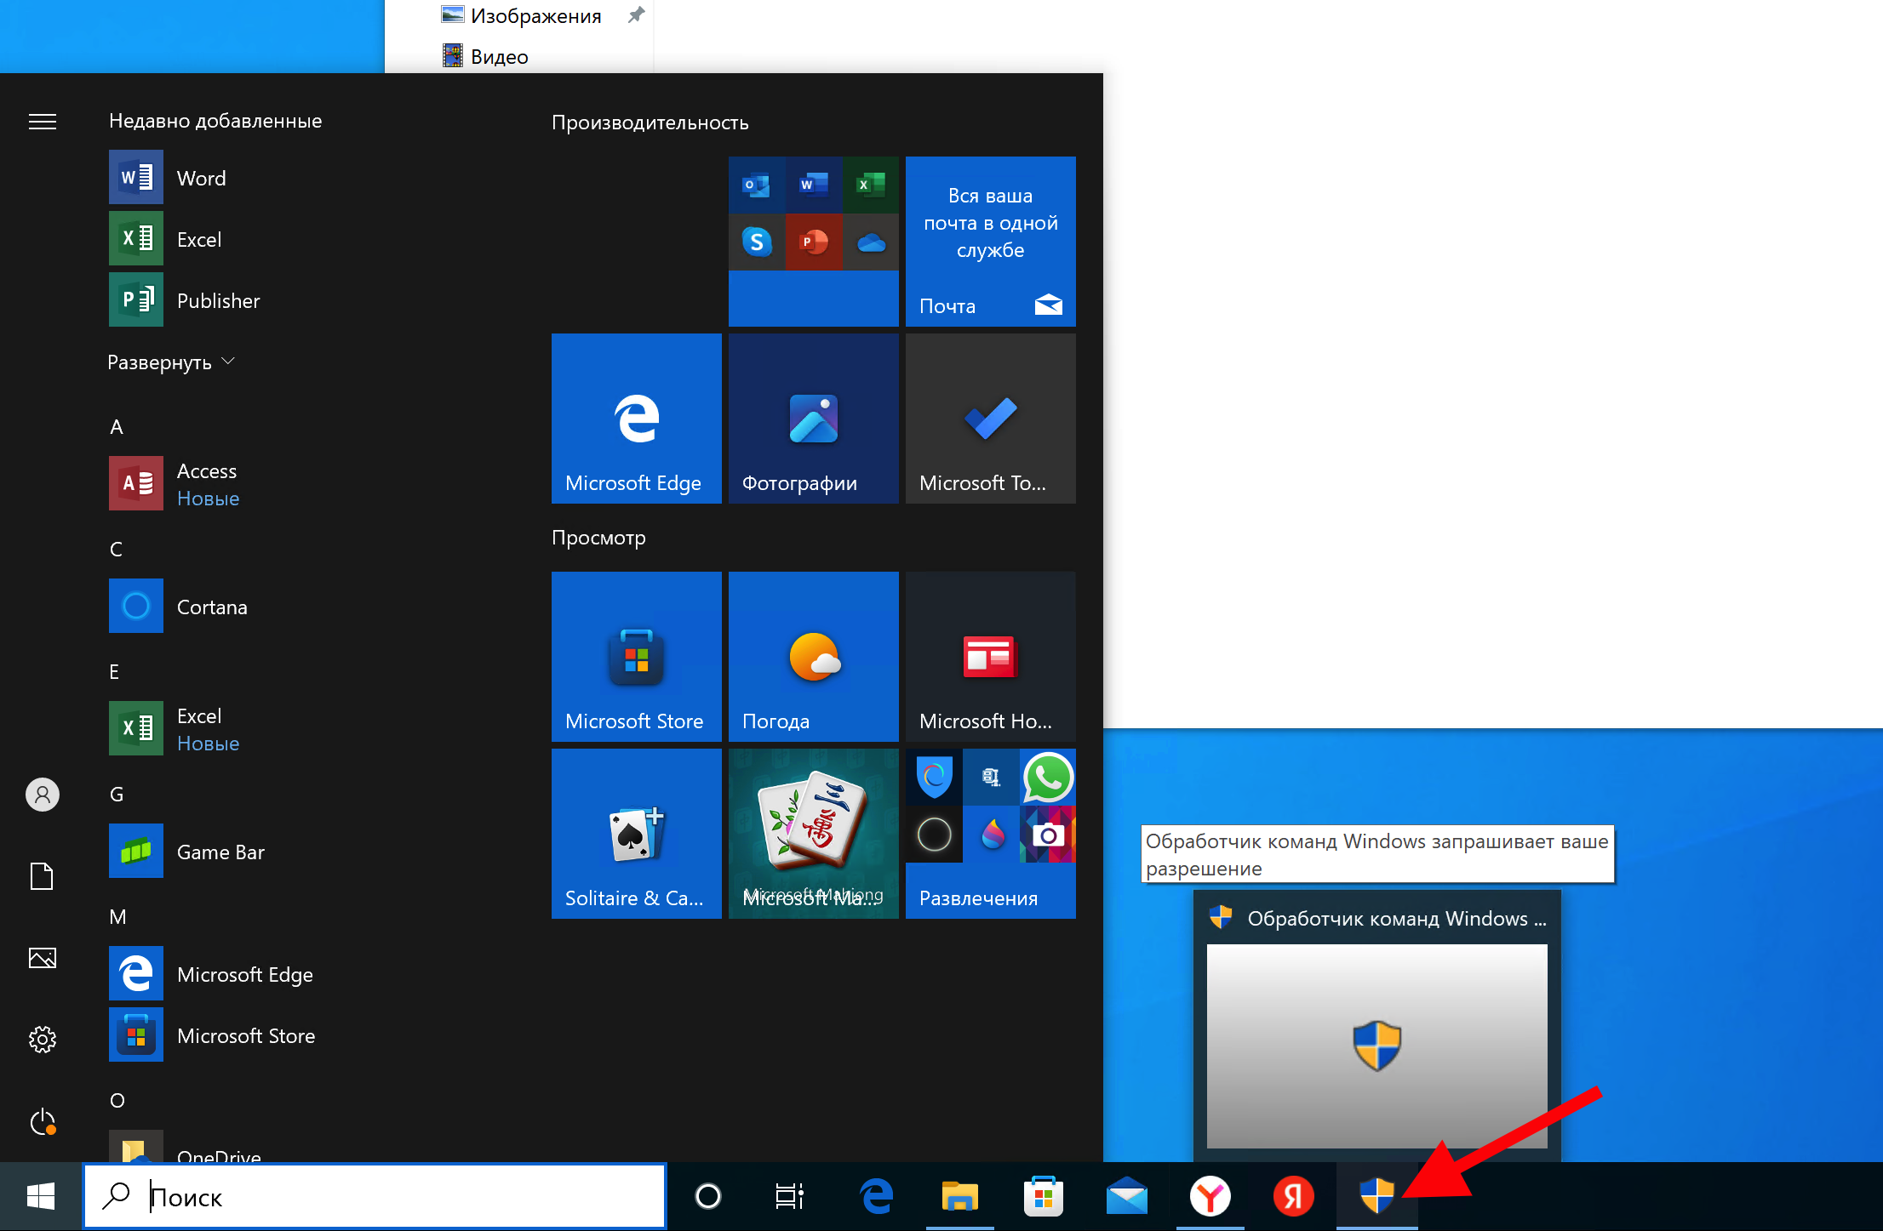The image size is (1883, 1231).
Task: Open the Microsoft Home news tile
Action: pos(991,657)
